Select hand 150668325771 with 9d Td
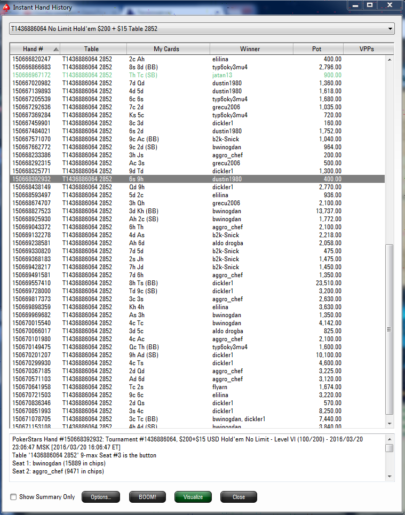 [x=197, y=171]
